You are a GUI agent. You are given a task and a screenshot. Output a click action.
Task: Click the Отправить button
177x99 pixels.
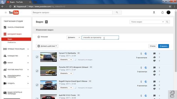pos(163,46)
